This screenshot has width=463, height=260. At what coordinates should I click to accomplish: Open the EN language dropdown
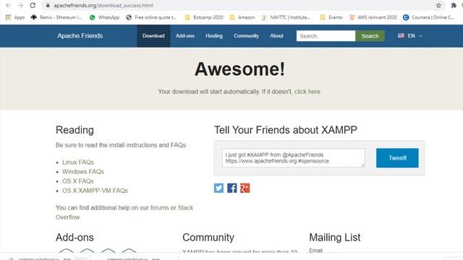[x=410, y=35]
